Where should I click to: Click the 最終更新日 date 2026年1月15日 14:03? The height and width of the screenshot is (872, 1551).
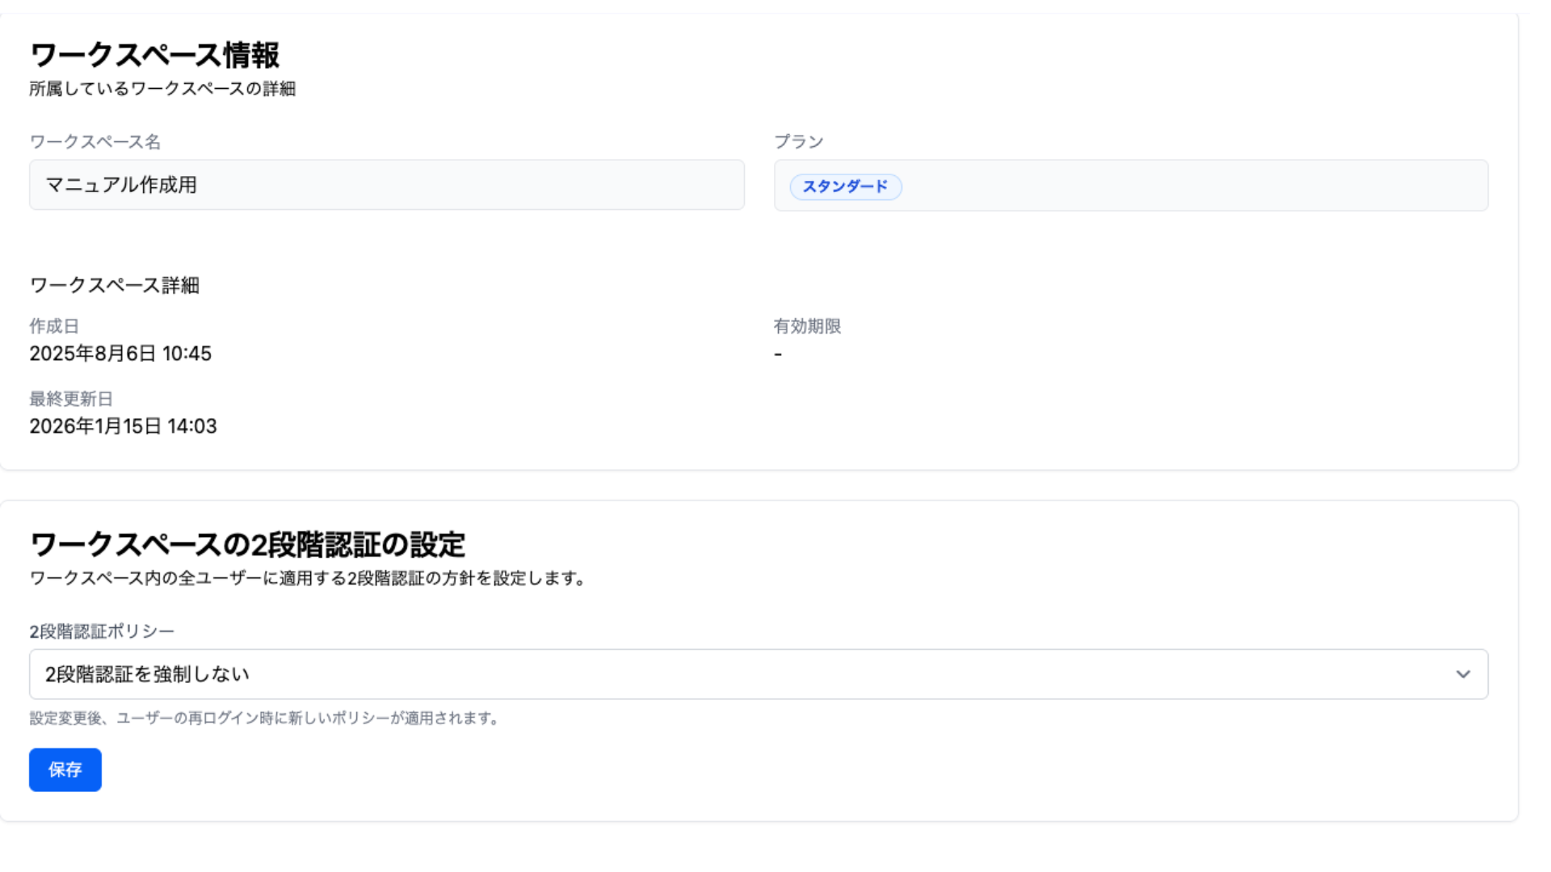123,426
